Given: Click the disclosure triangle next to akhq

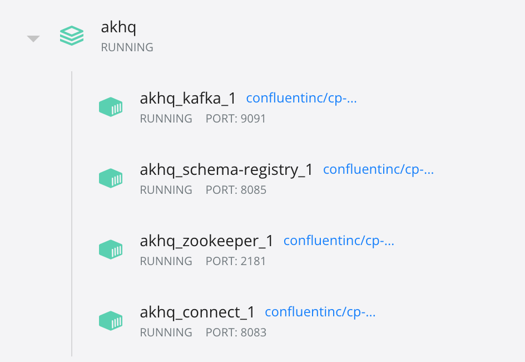Looking at the screenshot, I should [33, 38].
